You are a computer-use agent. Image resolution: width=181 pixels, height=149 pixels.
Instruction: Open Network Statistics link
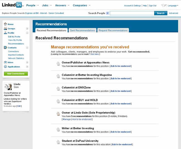pyautogui.click(x=16, y=58)
